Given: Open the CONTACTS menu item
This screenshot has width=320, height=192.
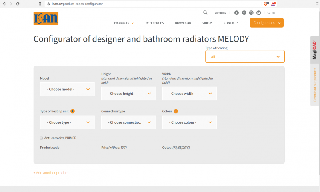Looking at the screenshot, I should coord(231,23).
